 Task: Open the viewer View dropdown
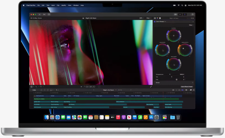149,18
